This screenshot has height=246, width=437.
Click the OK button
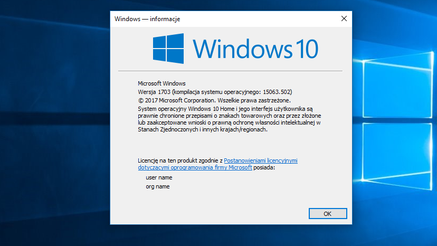[328, 214]
